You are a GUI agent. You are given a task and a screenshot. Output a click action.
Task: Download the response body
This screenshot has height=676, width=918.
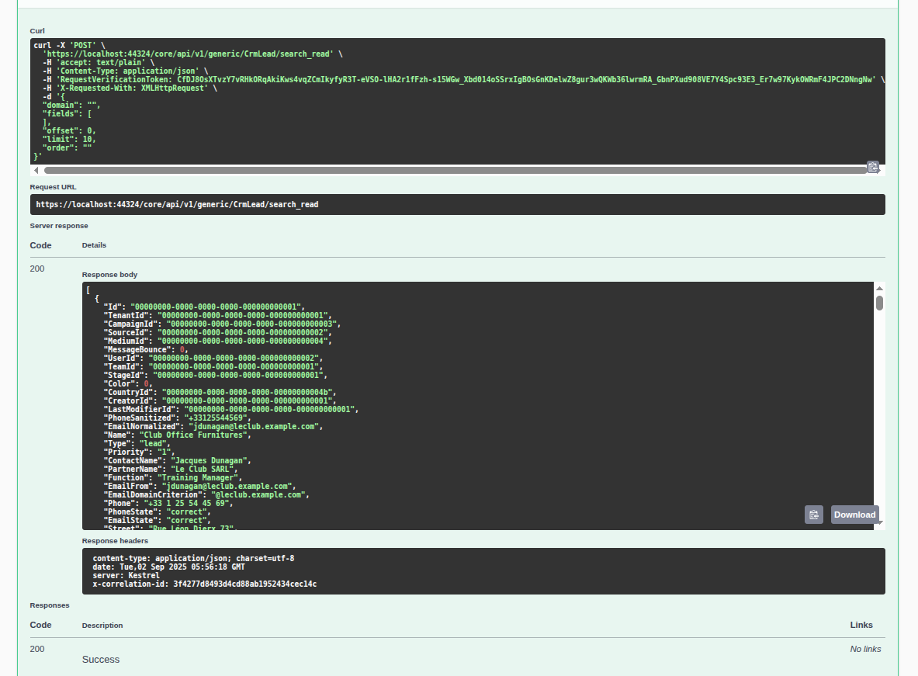coord(855,515)
